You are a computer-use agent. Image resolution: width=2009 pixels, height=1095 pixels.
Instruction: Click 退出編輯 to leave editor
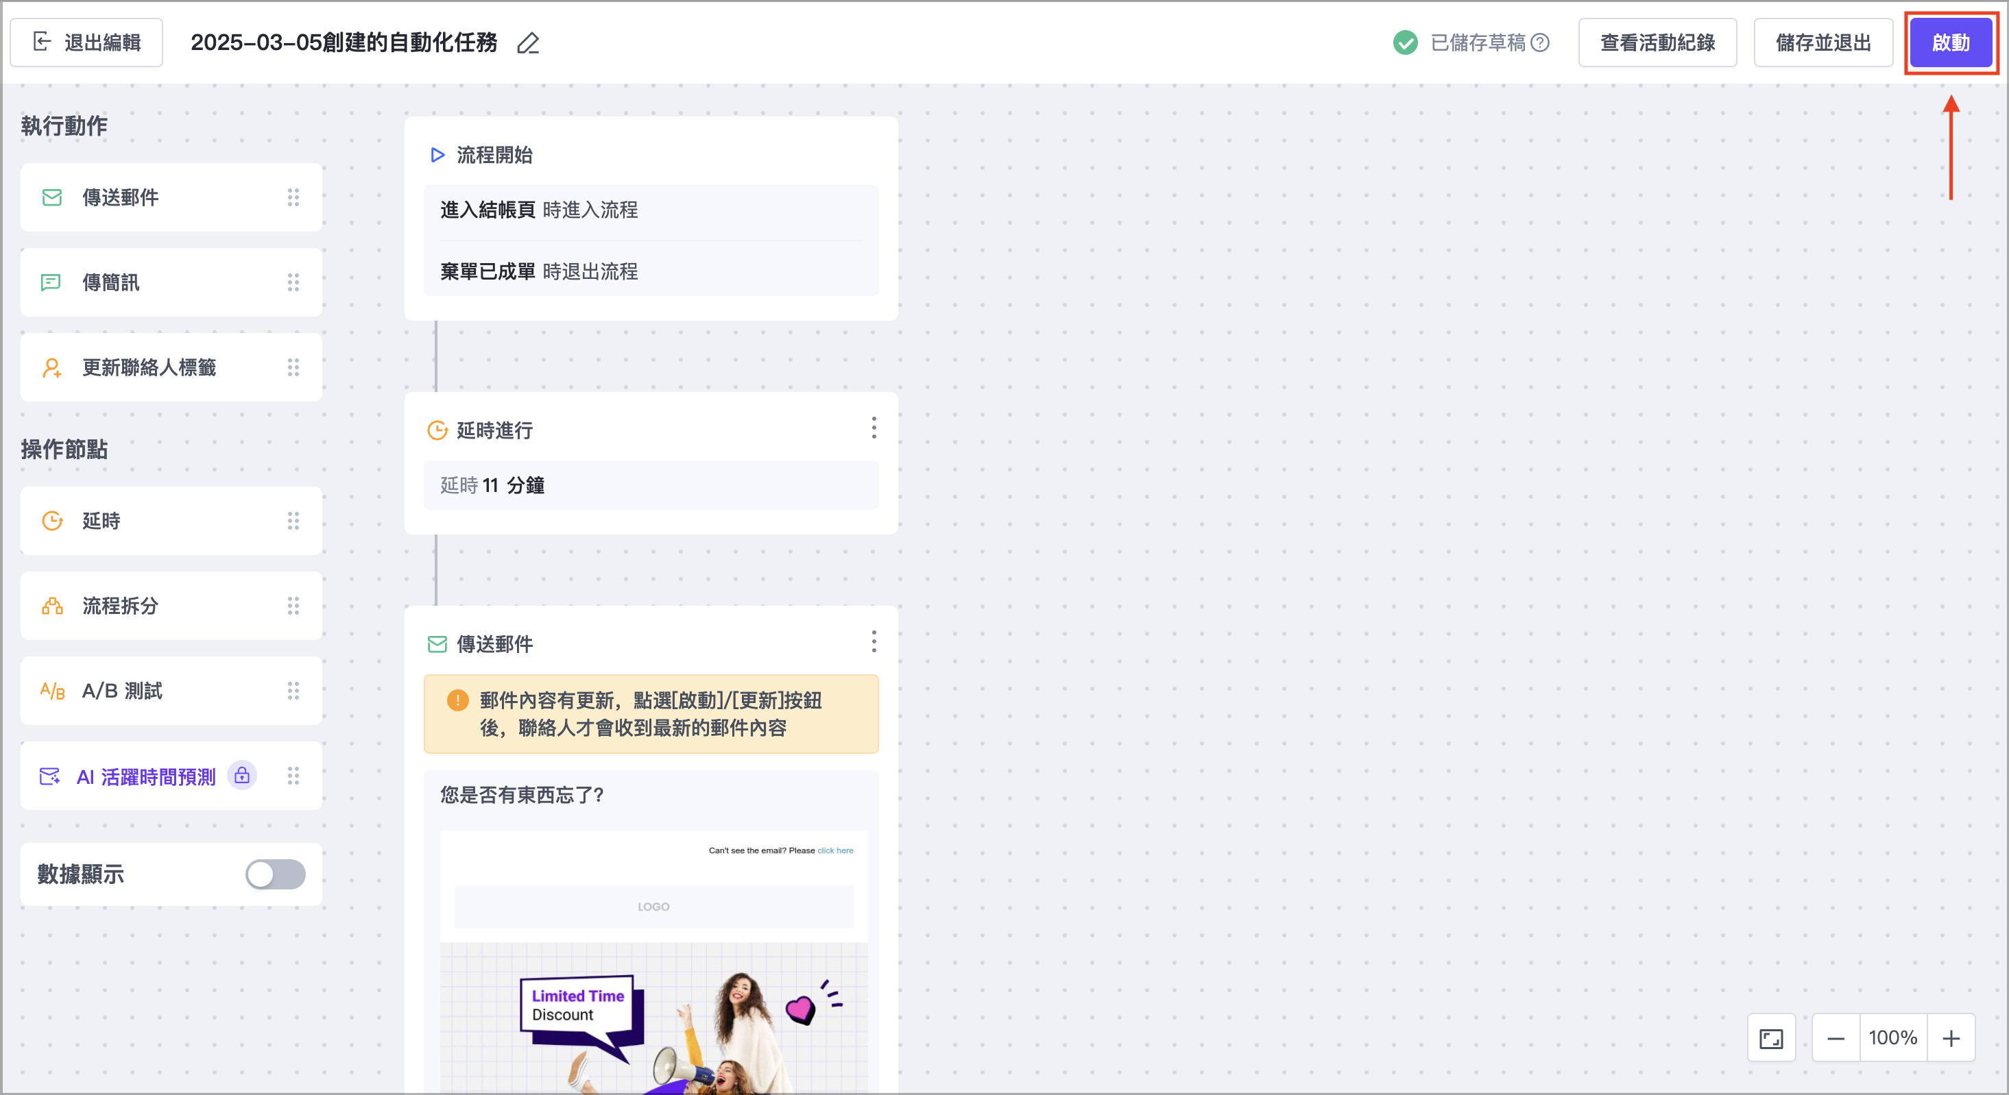click(x=86, y=43)
